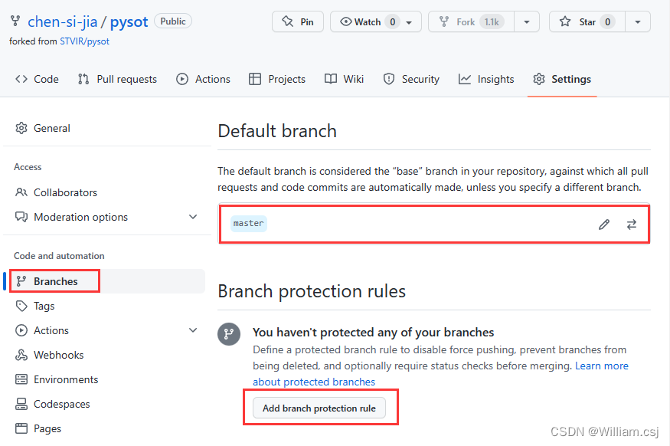Rename default branch with pencil icon
Screen dimensions: 670x446
[x=604, y=225]
